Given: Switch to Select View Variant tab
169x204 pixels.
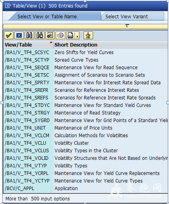Looking at the screenshot, I should click(132, 17).
